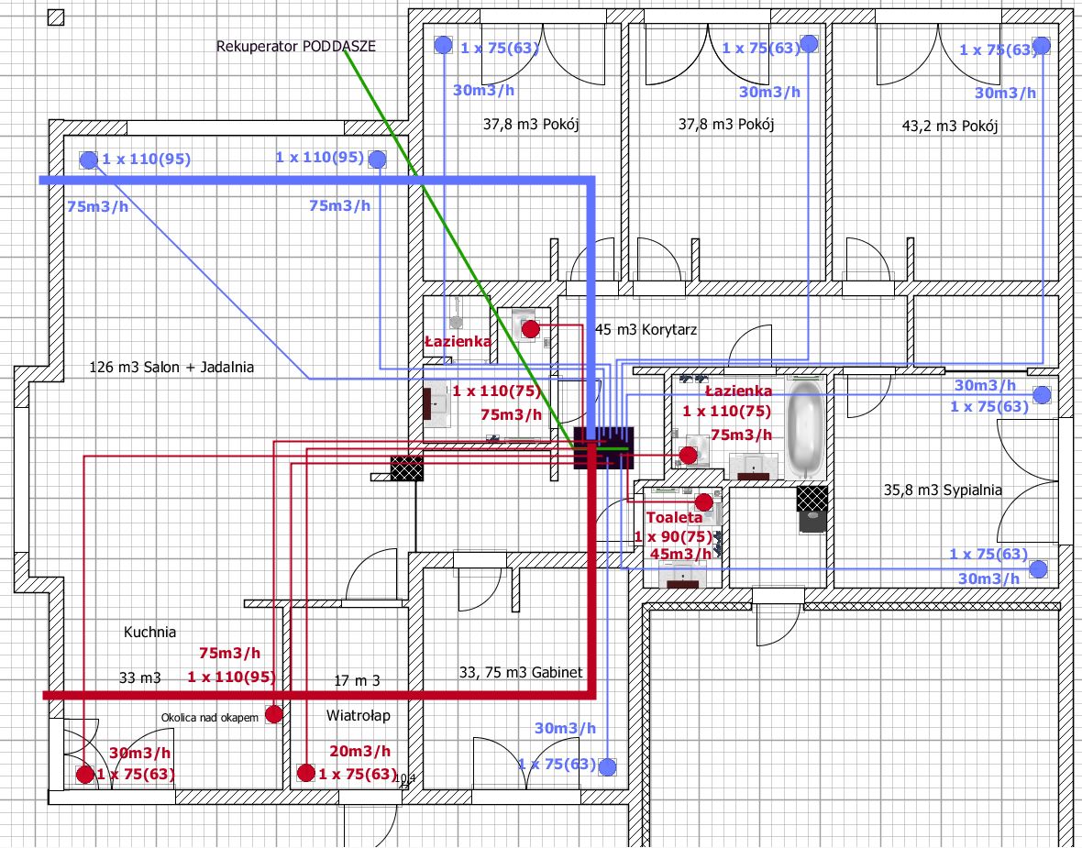The image size is (1082, 848).
Task: Click the blue vent in Gabinet
Action: [606, 765]
